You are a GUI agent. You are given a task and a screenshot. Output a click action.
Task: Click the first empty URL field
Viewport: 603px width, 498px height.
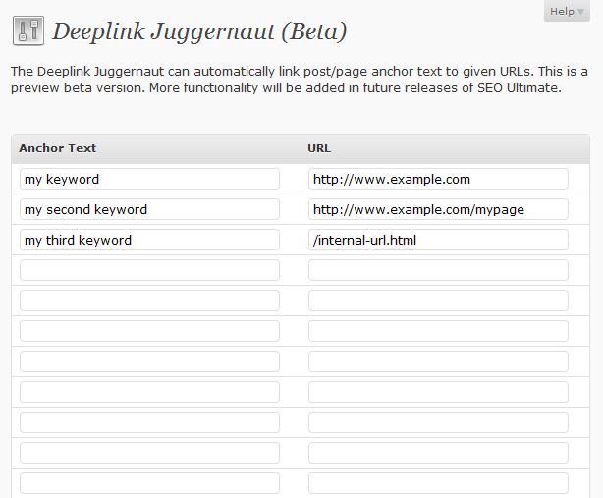(438, 270)
